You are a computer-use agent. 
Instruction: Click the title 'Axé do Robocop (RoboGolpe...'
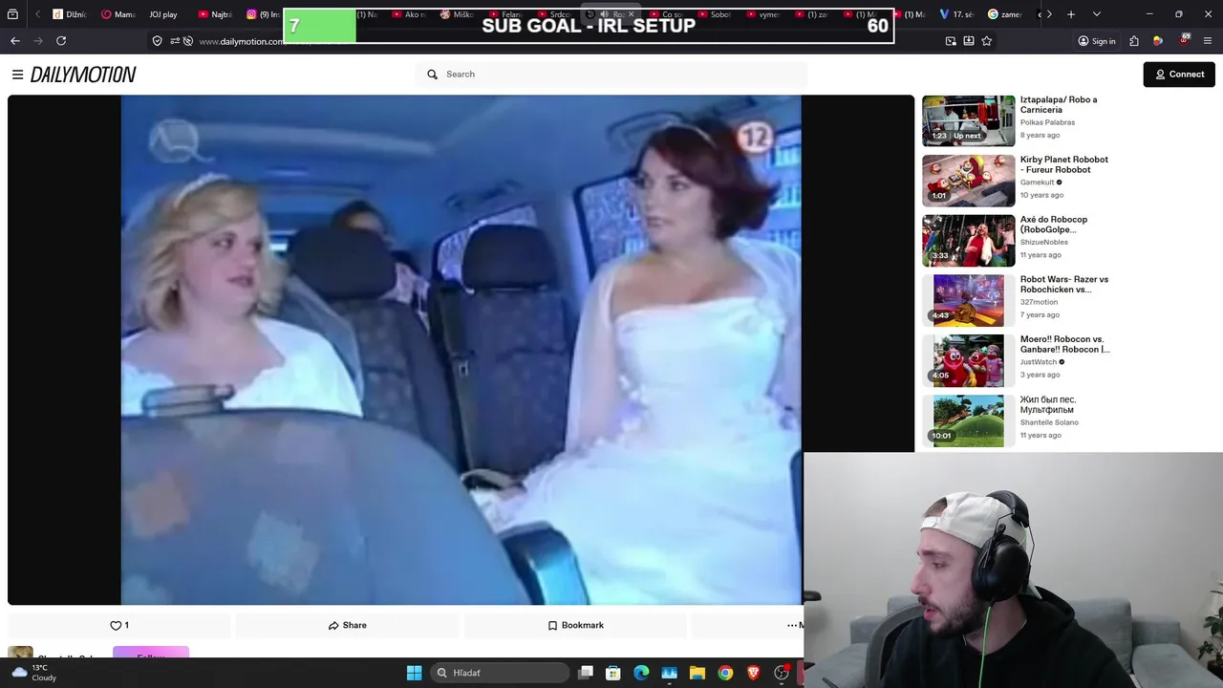(1053, 225)
